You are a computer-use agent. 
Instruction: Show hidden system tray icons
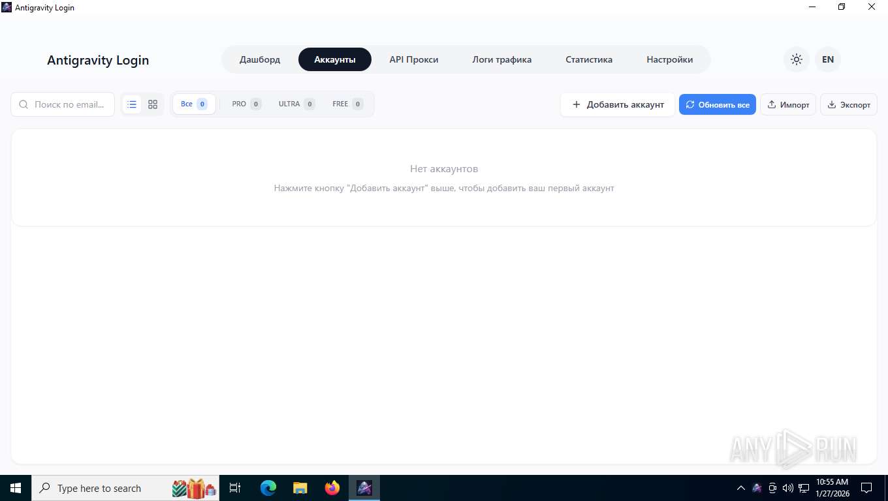tap(740, 488)
